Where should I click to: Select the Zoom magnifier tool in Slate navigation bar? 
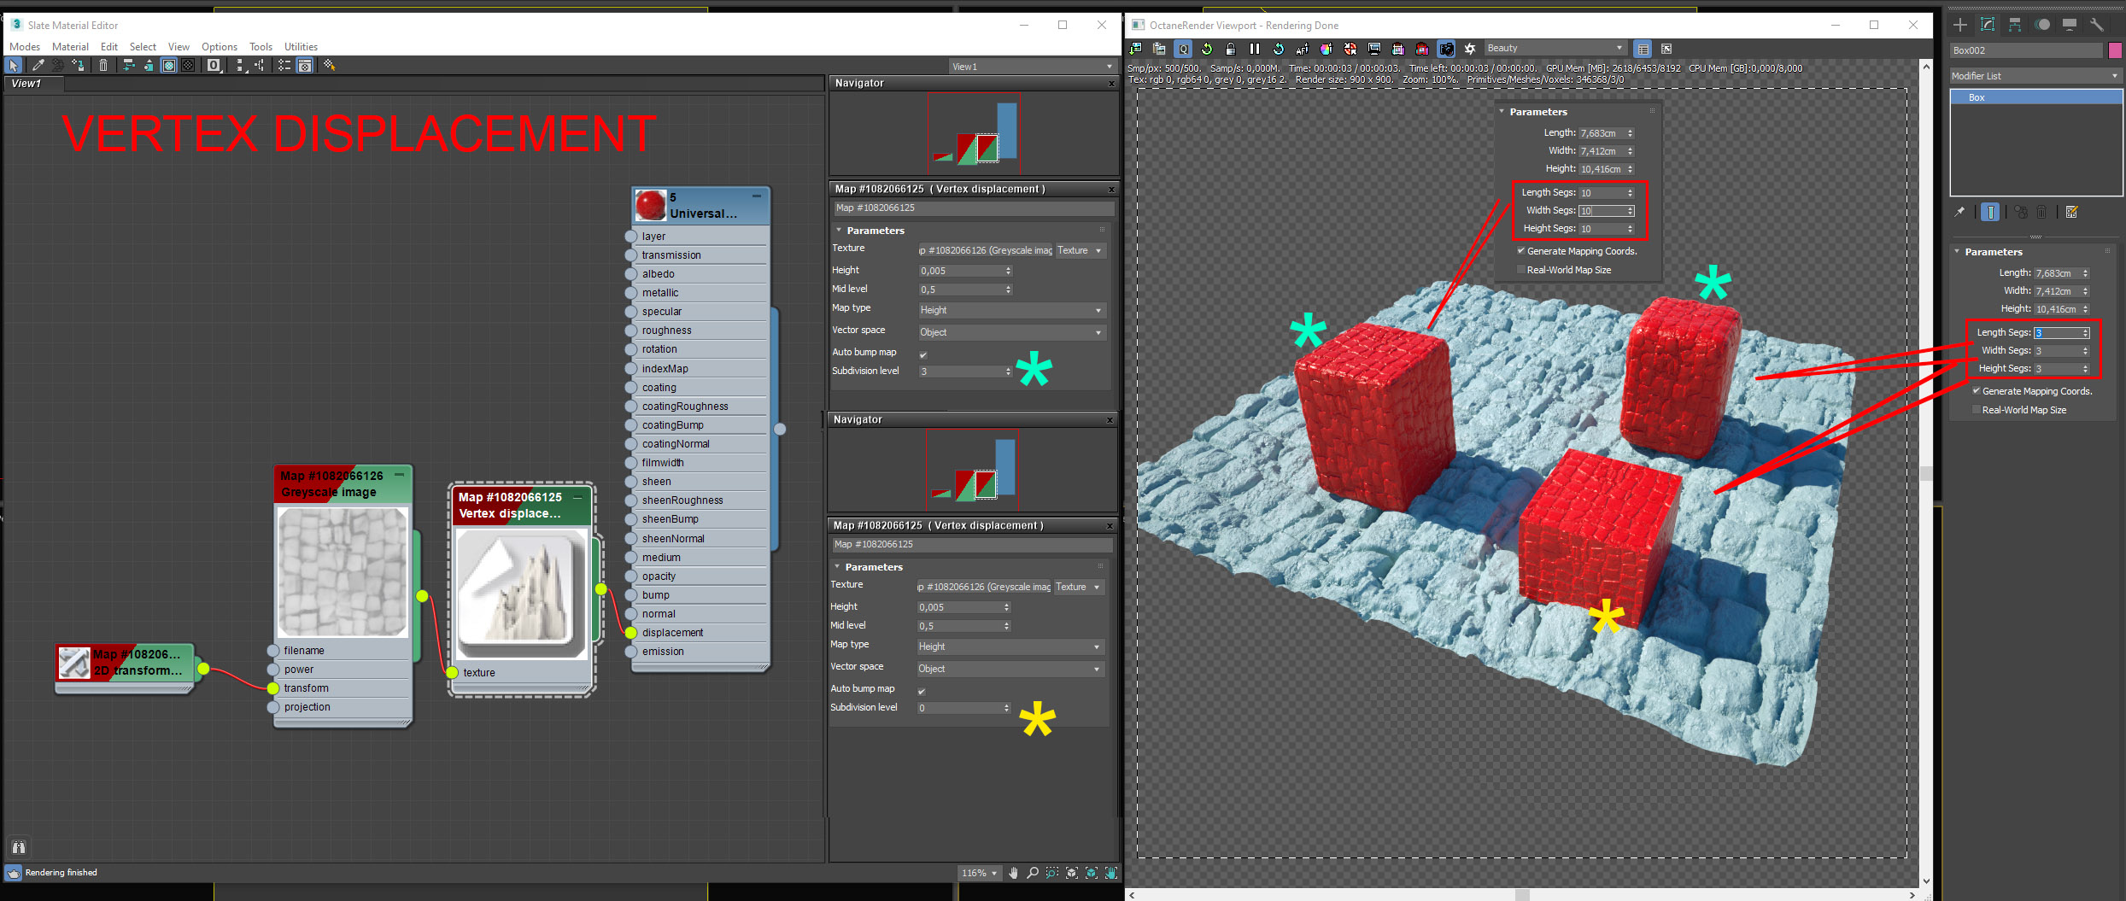[x=1033, y=873]
